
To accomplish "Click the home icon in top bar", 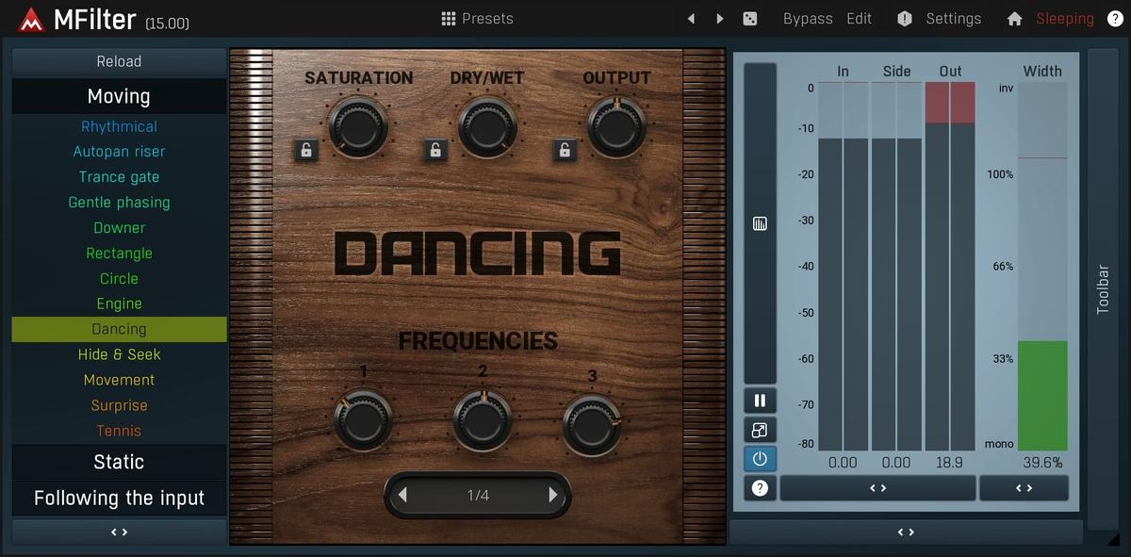I will click(x=1015, y=19).
